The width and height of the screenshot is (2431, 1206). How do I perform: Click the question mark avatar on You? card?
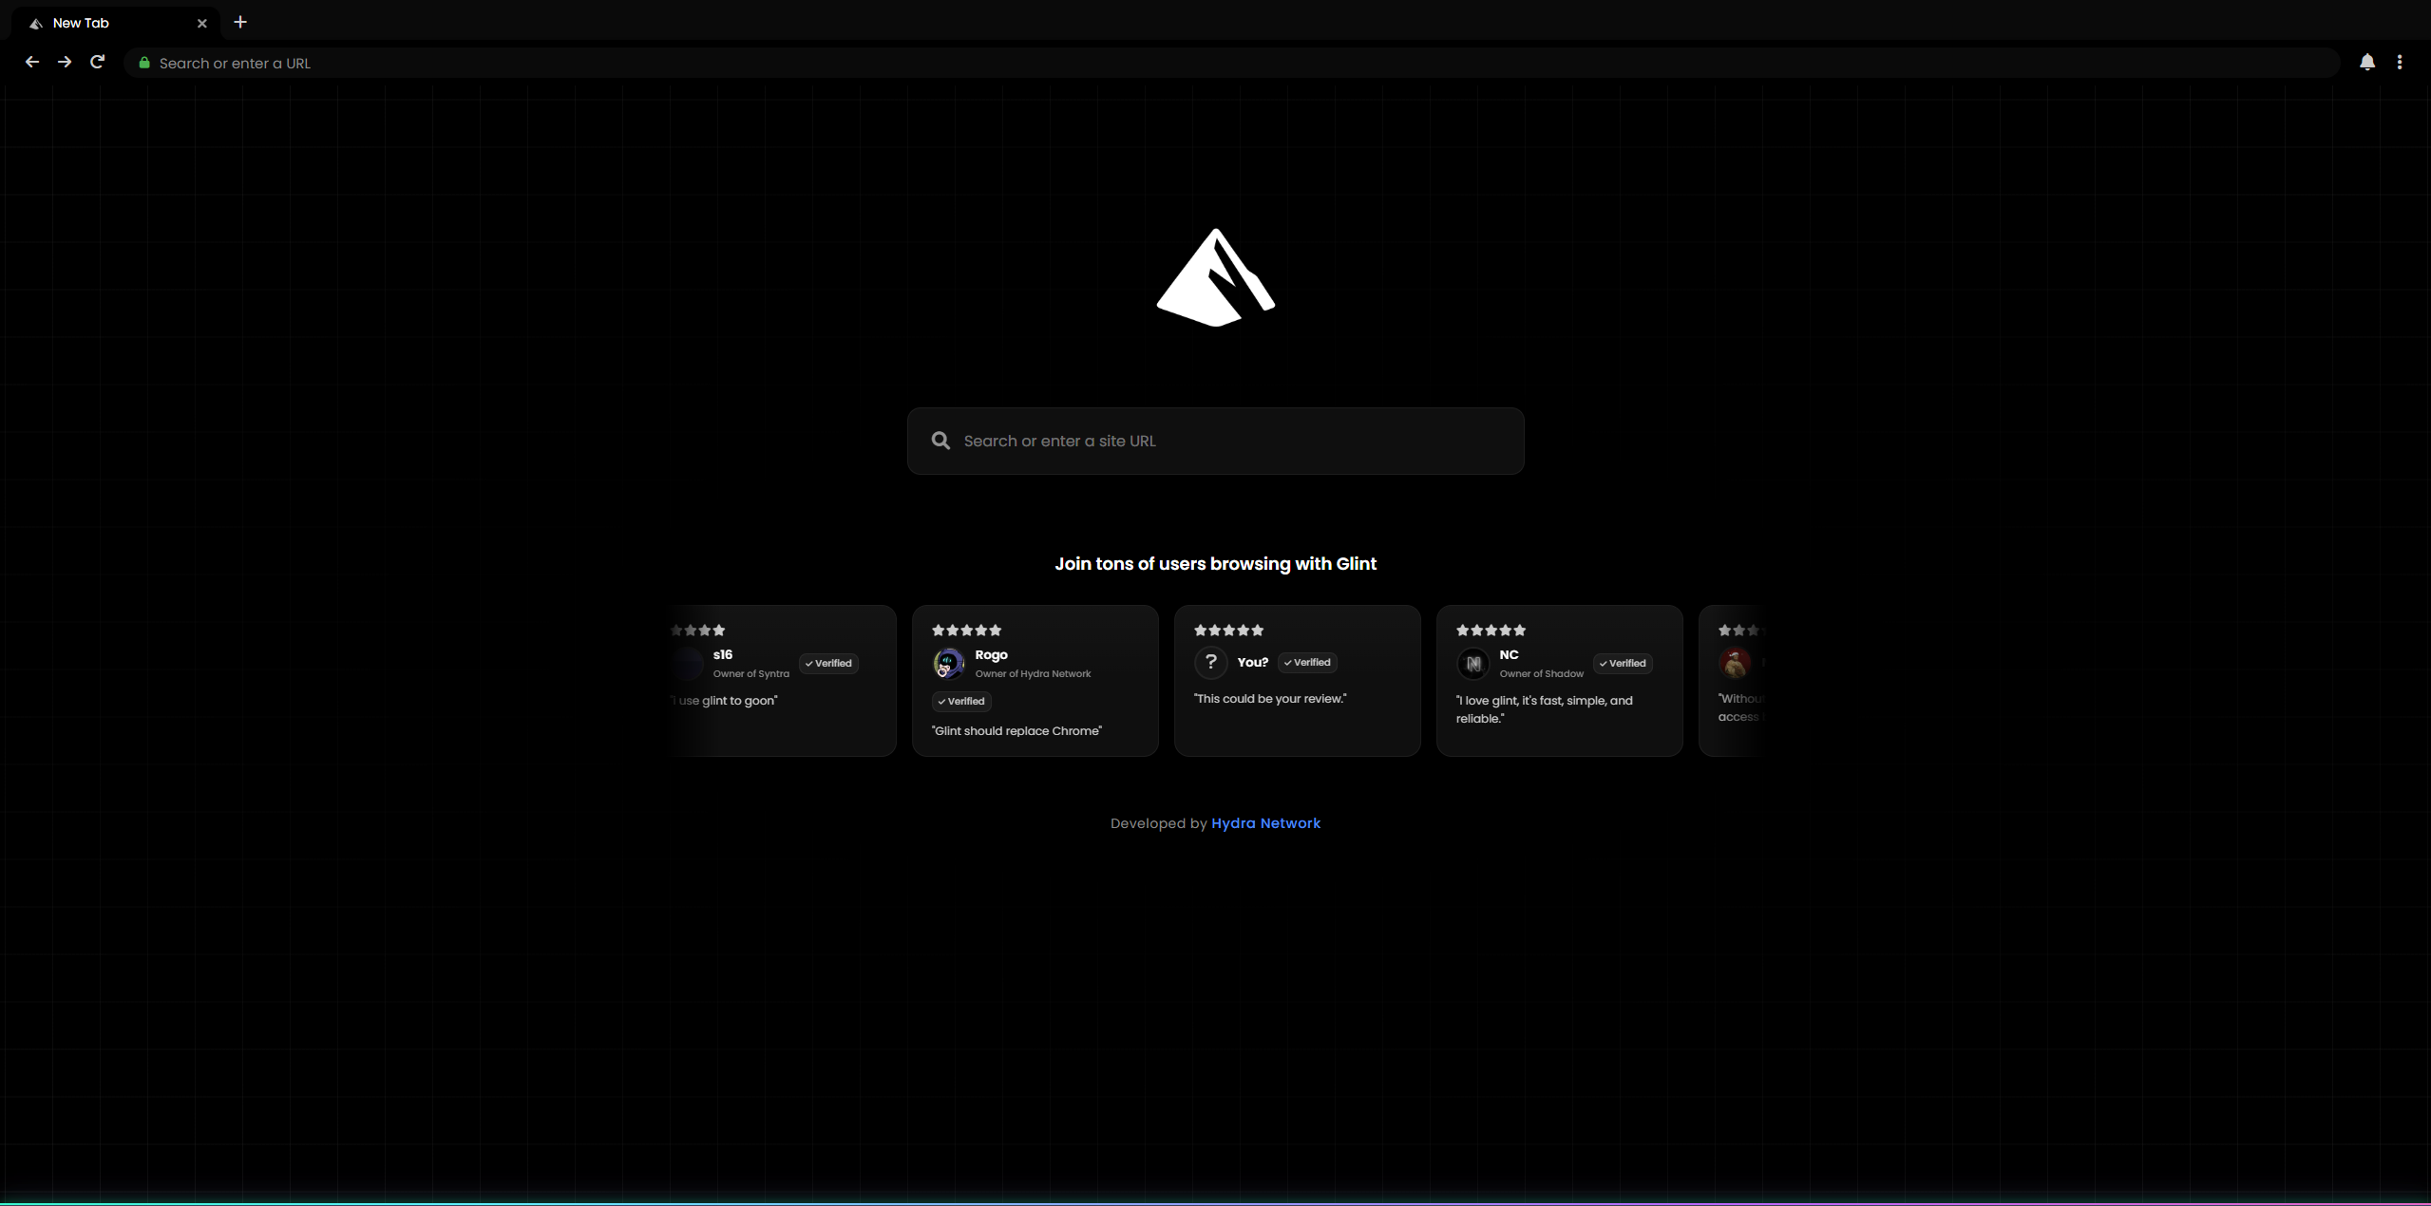[1211, 662]
